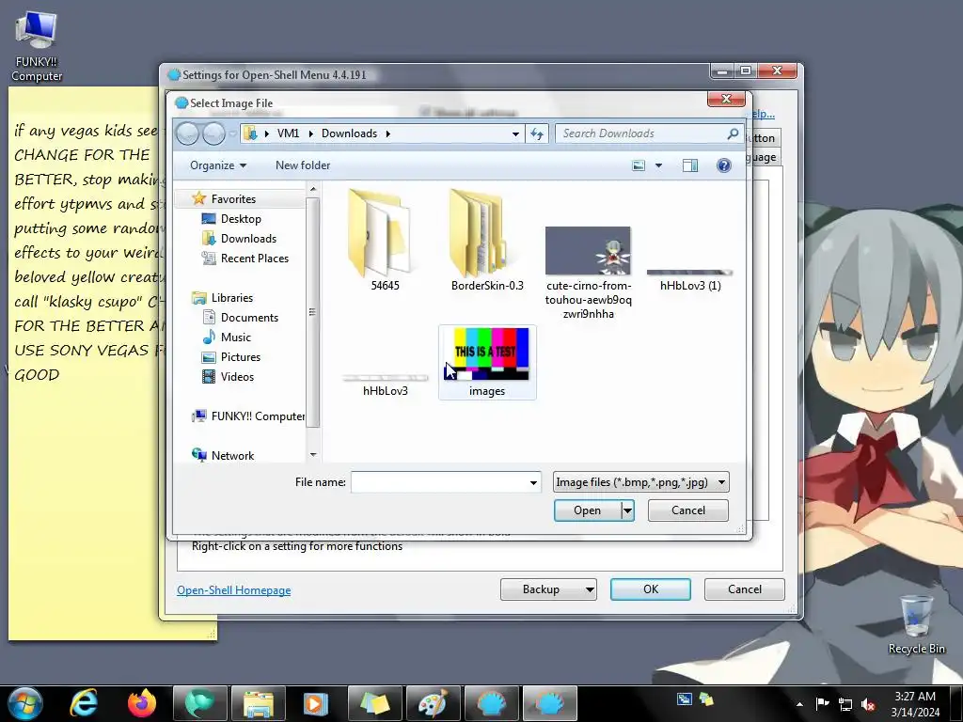Click the Refresh button beside address bar

point(537,133)
